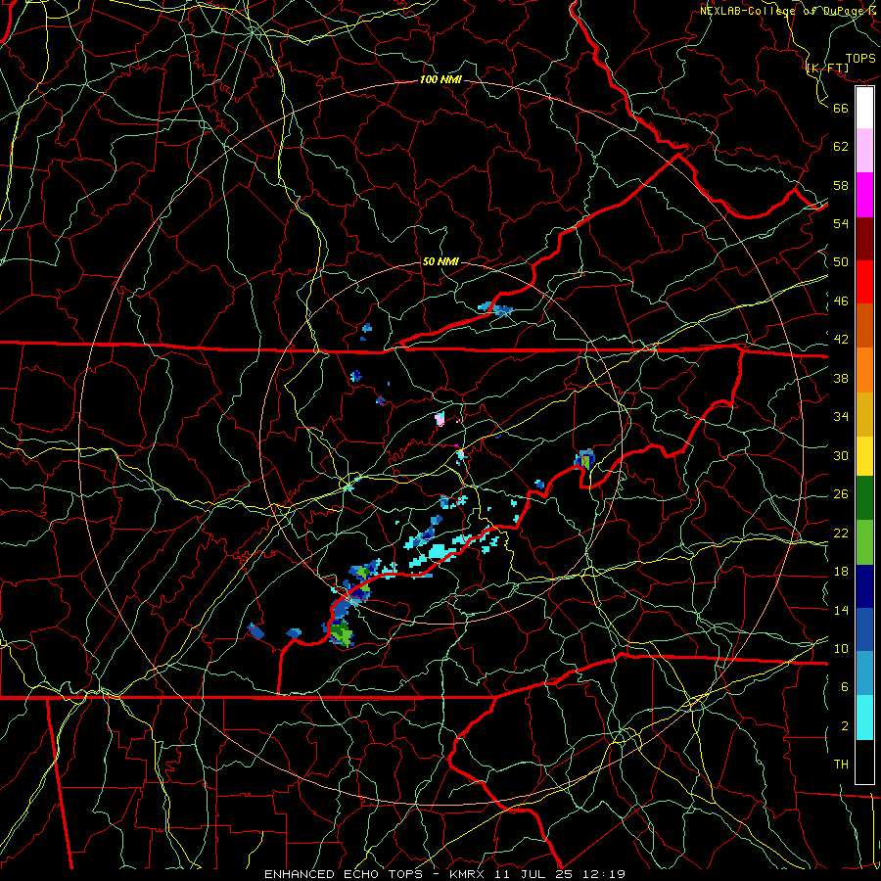
Task: Click the '46' legend value
Action: [x=841, y=301]
